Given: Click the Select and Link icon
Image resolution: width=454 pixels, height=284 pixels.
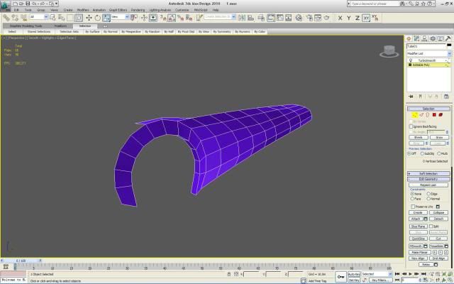Looking at the screenshot, I should click(x=6, y=18).
